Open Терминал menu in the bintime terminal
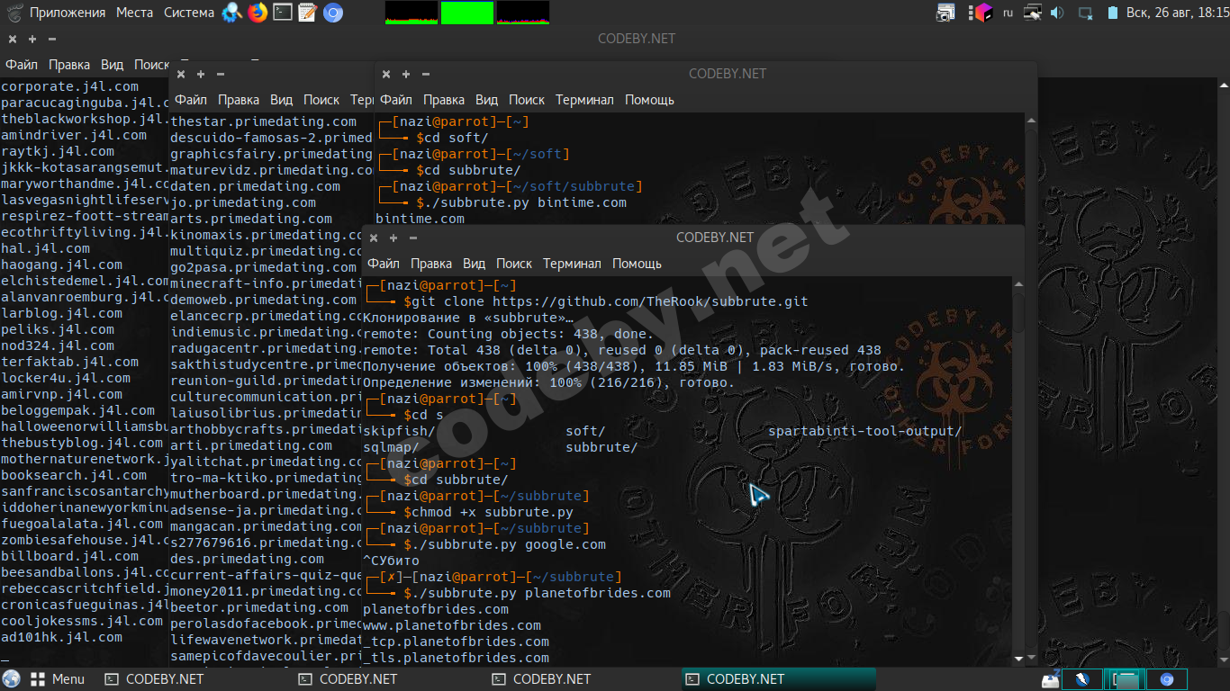Viewport: 1230px width, 691px height. point(584,100)
